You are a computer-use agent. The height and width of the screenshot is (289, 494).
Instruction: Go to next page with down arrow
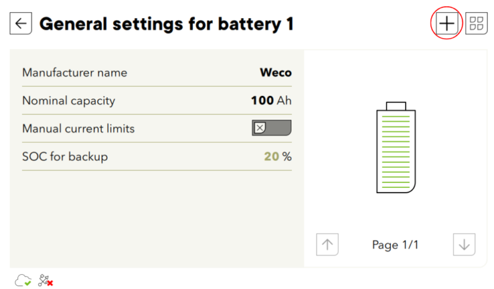(464, 245)
